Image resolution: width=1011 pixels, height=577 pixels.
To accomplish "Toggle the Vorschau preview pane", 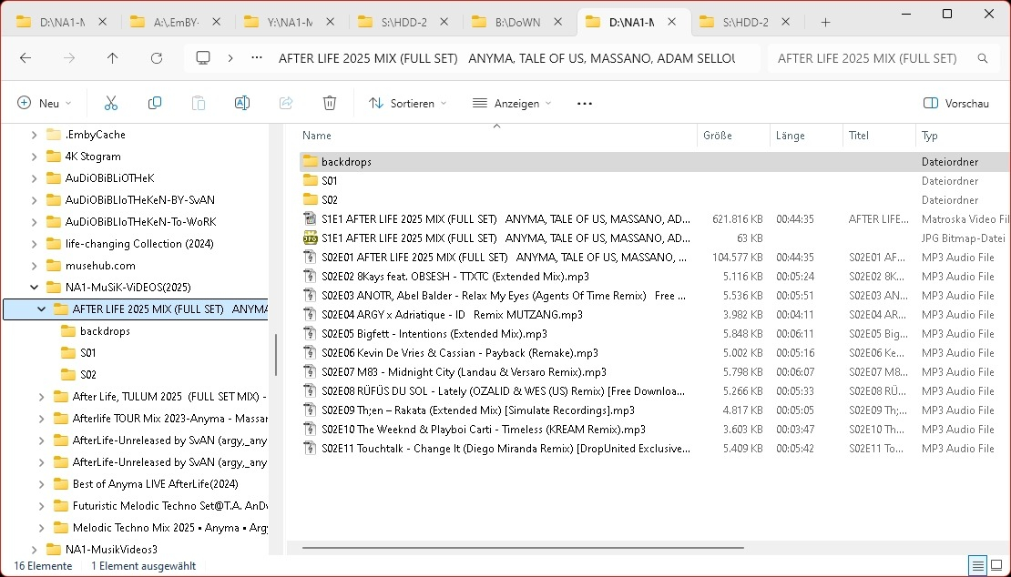I will [x=956, y=104].
